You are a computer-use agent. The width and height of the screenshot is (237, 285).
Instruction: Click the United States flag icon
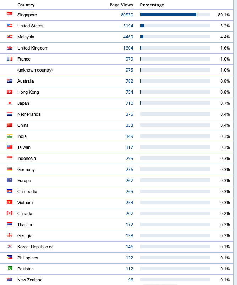click(10, 26)
